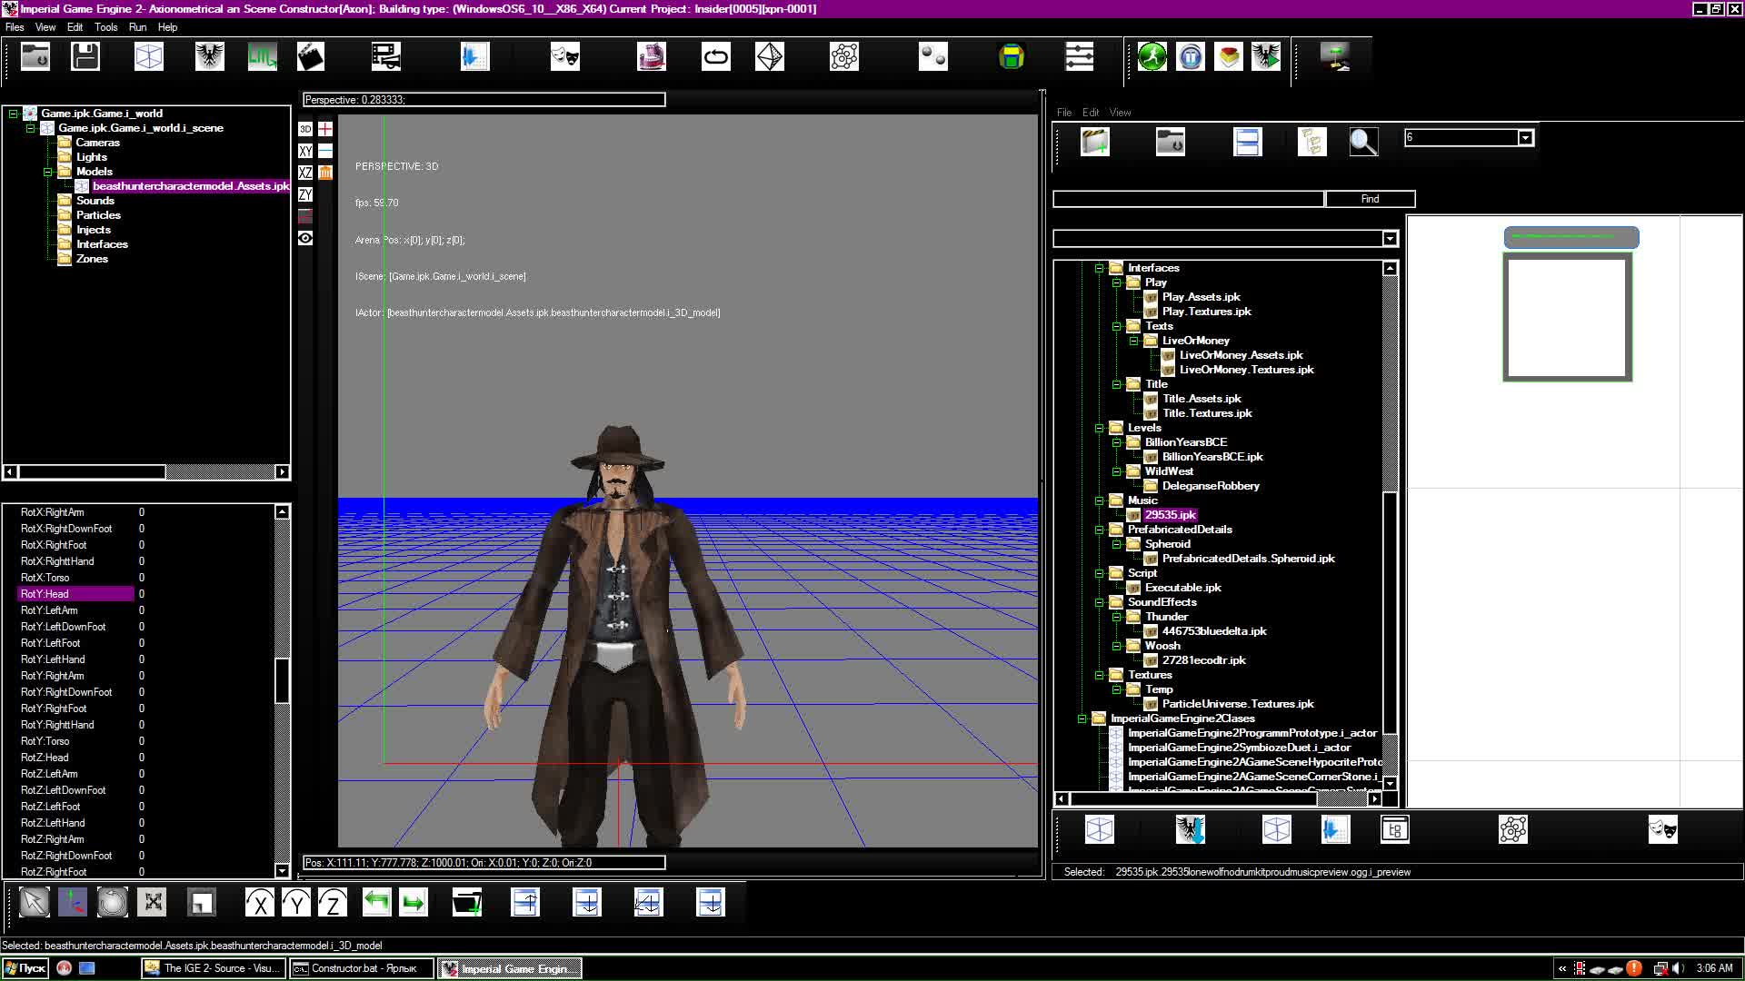The height and width of the screenshot is (981, 1745).
Task: Expand the Cameras node in scene tree
Action: [x=96, y=142]
